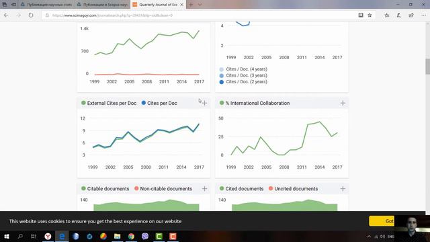This screenshot has height=242, width=430.
Task: Toggle Cites / Doc. (3 years) legend
Action: click(x=243, y=75)
